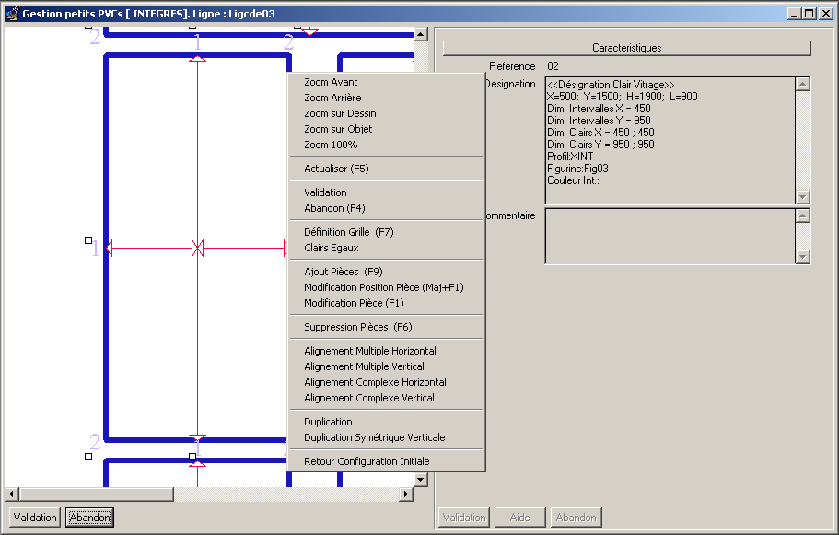Select Clairs Egaux menu option
839x535 pixels.
click(331, 248)
